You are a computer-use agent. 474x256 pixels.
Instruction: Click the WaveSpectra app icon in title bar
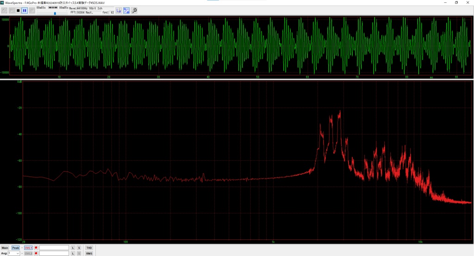tap(2, 2)
